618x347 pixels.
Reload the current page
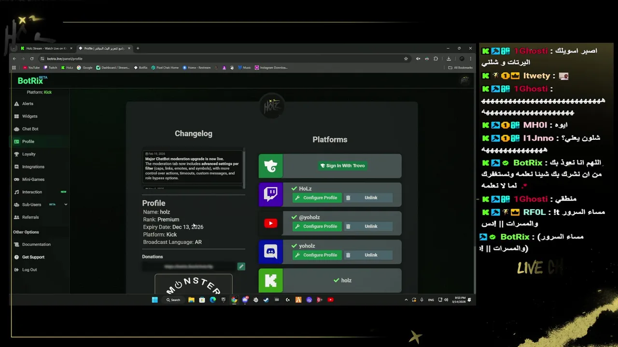32,58
